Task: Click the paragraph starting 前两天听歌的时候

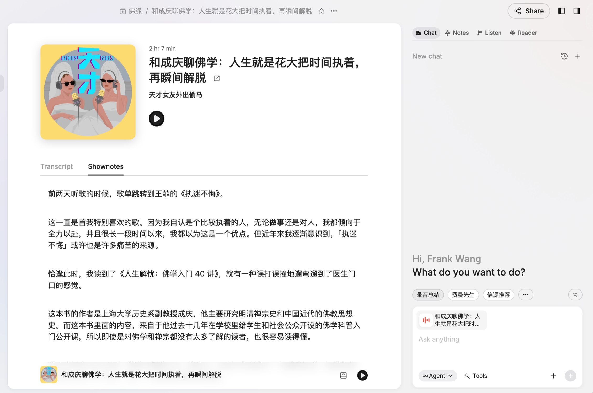Action: tap(136, 194)
